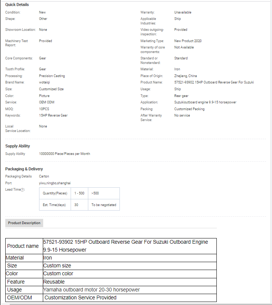Click the Quick Details section heading

[17, 5]
